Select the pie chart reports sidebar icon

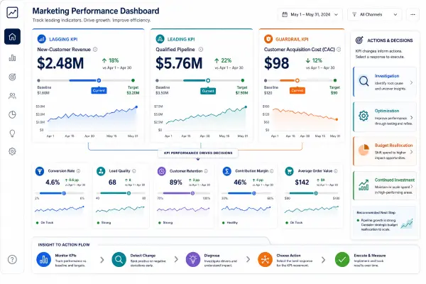click(x=12, y=114)
